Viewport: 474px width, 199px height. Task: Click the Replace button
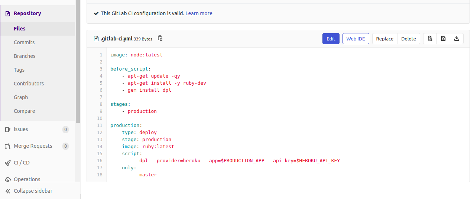click(x=384, y=39)
